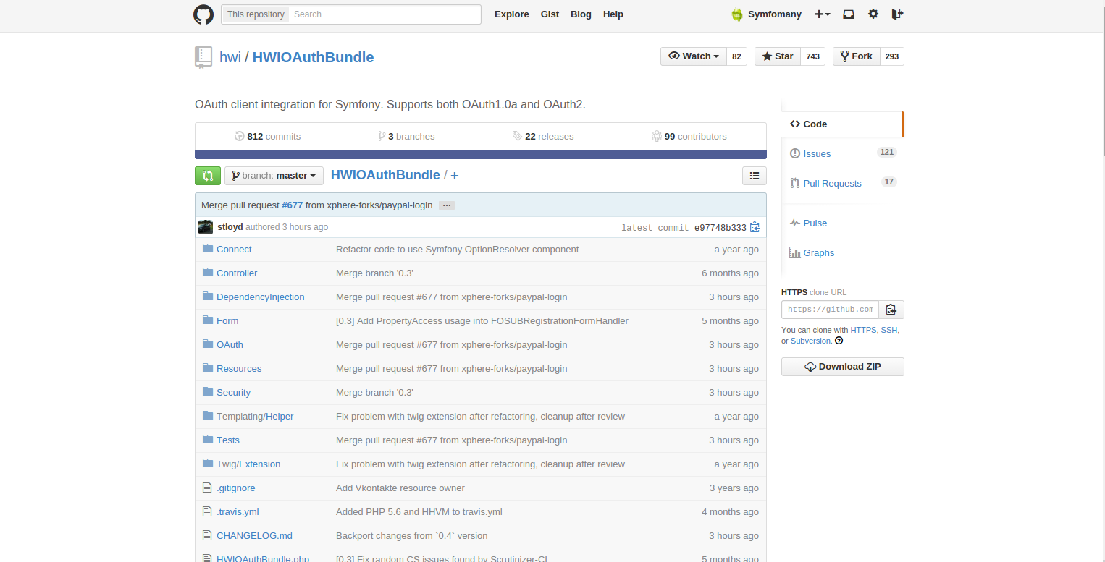The image size is (1105, 562).
Task: Open the .travis.yml file
Action: point(238,511)
